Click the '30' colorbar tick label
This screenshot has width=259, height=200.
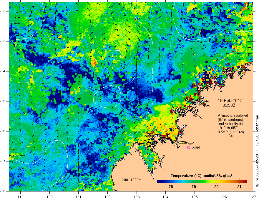(216, 187)
